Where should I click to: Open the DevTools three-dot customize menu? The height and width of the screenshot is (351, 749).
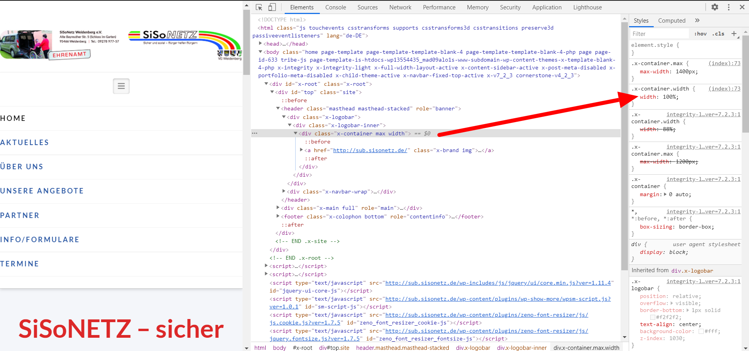click(729, 7)
